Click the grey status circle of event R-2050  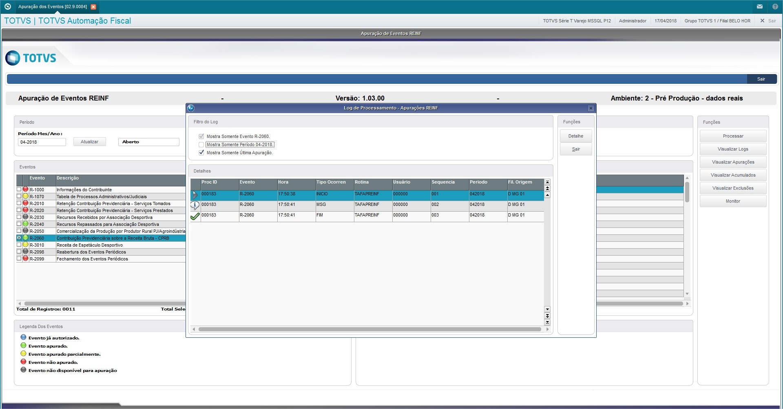coord(25,231)
